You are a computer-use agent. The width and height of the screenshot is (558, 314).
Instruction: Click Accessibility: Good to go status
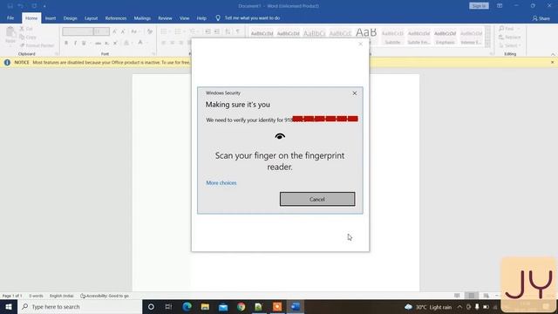[105, 296]
